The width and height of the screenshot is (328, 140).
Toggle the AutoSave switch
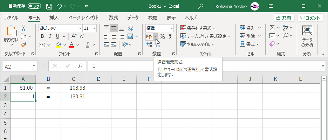click(x=34, y=6)
